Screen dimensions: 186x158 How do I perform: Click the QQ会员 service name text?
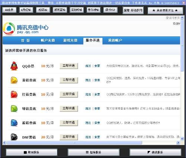[28, 66]
